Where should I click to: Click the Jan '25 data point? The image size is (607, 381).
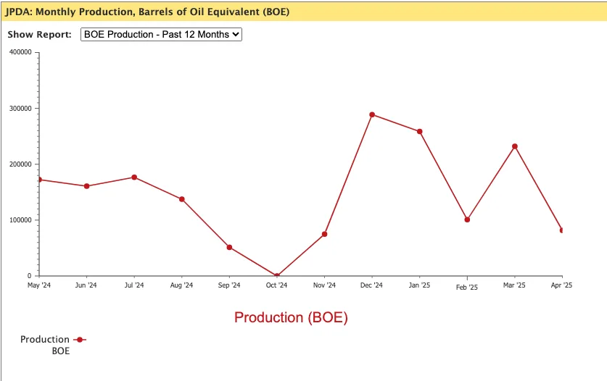(420, 131)
